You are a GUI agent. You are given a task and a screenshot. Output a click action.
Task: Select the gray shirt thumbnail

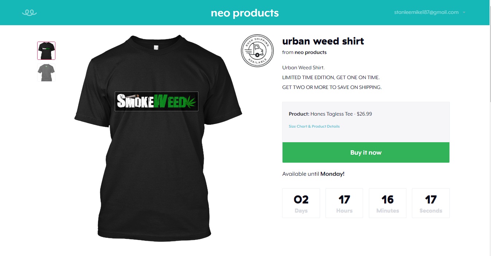(x=46, y=73)
